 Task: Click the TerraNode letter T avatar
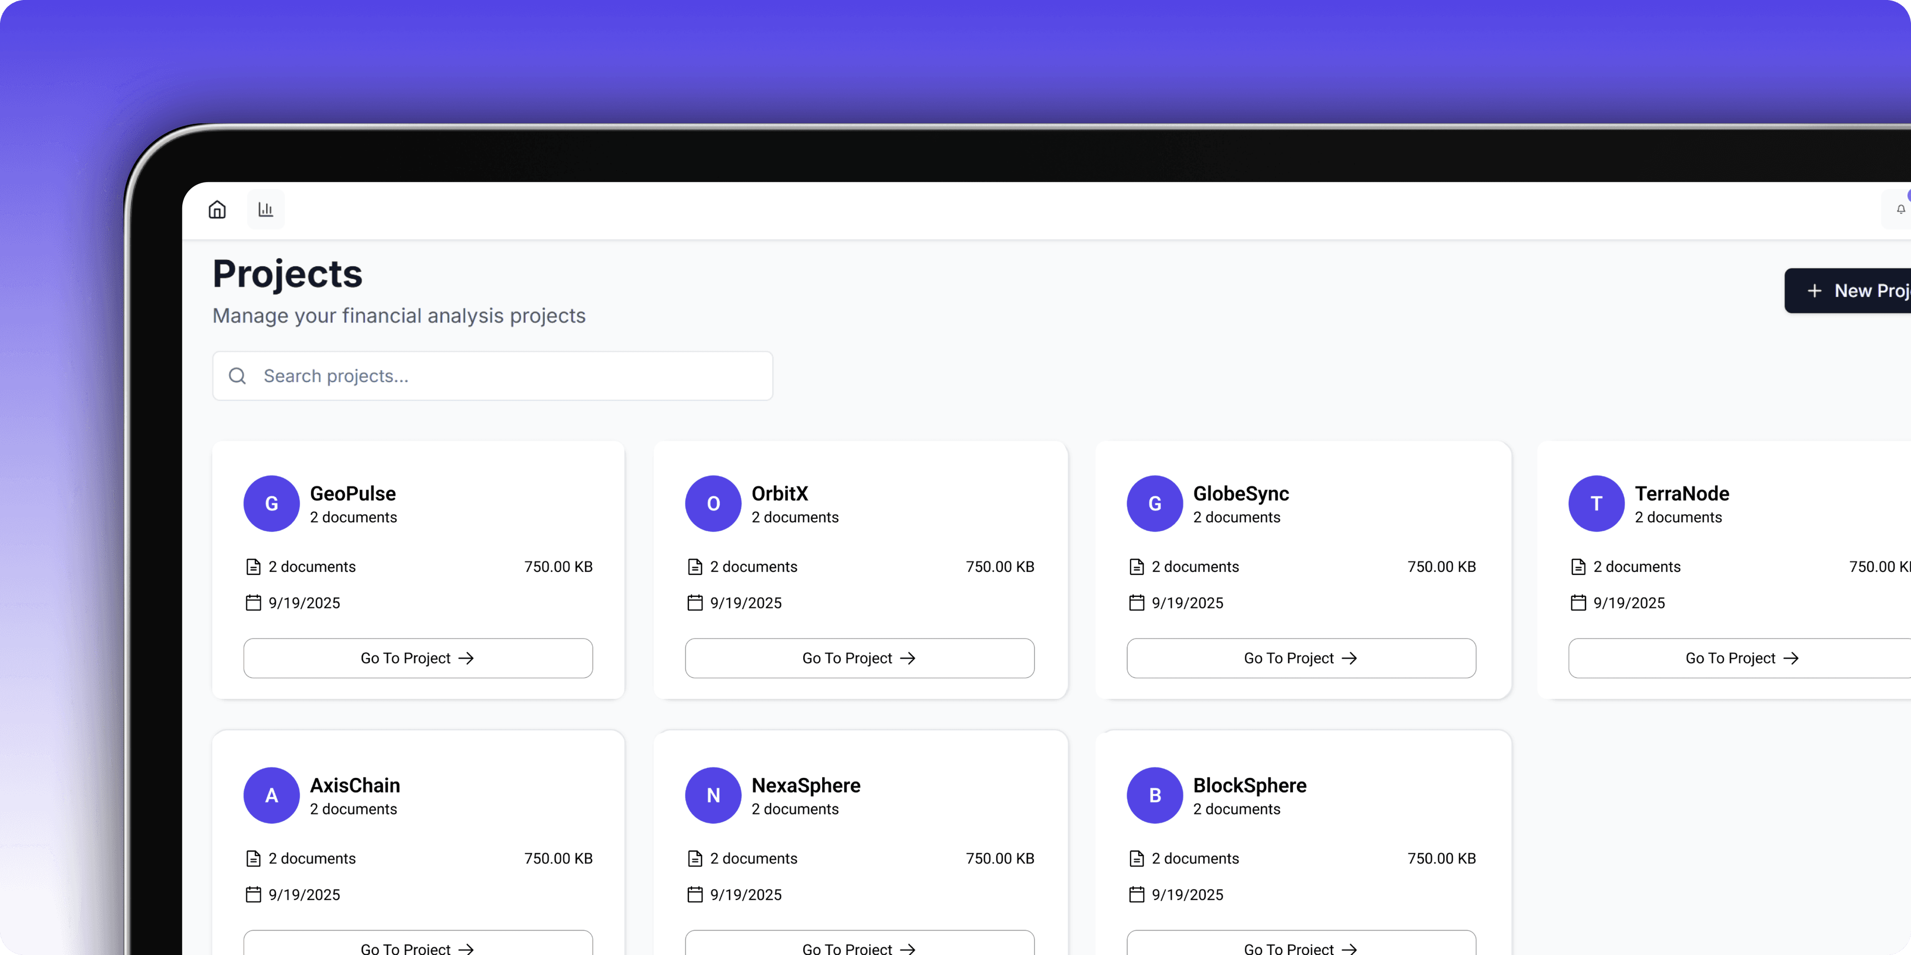pos(1595,503)
